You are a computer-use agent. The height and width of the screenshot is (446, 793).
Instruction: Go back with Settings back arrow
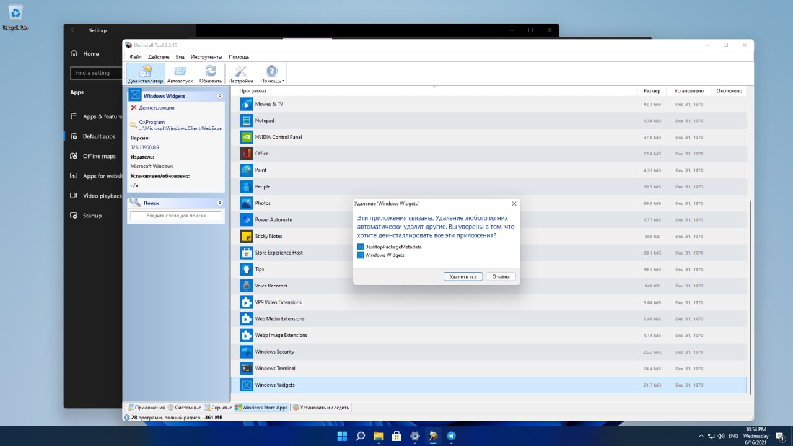tap(74, 30)
